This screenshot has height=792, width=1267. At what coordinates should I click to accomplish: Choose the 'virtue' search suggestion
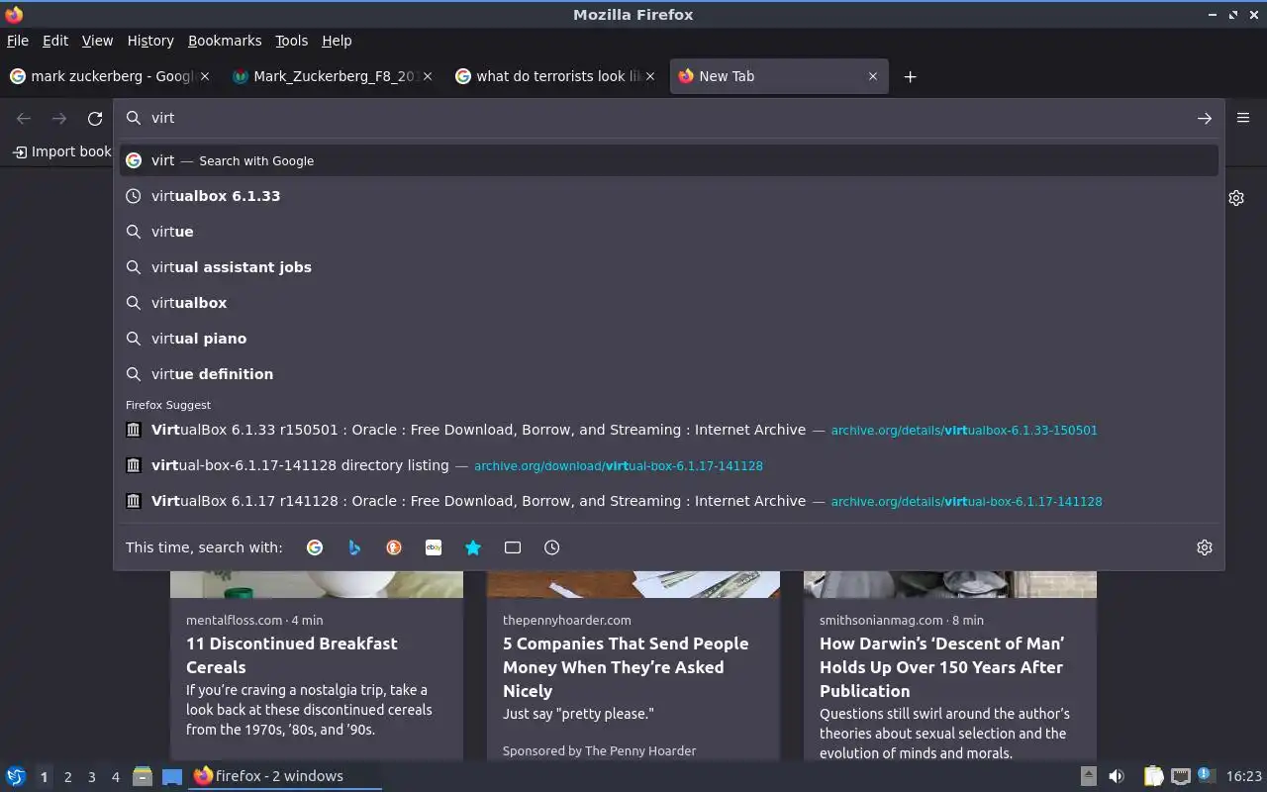(668, 232)
